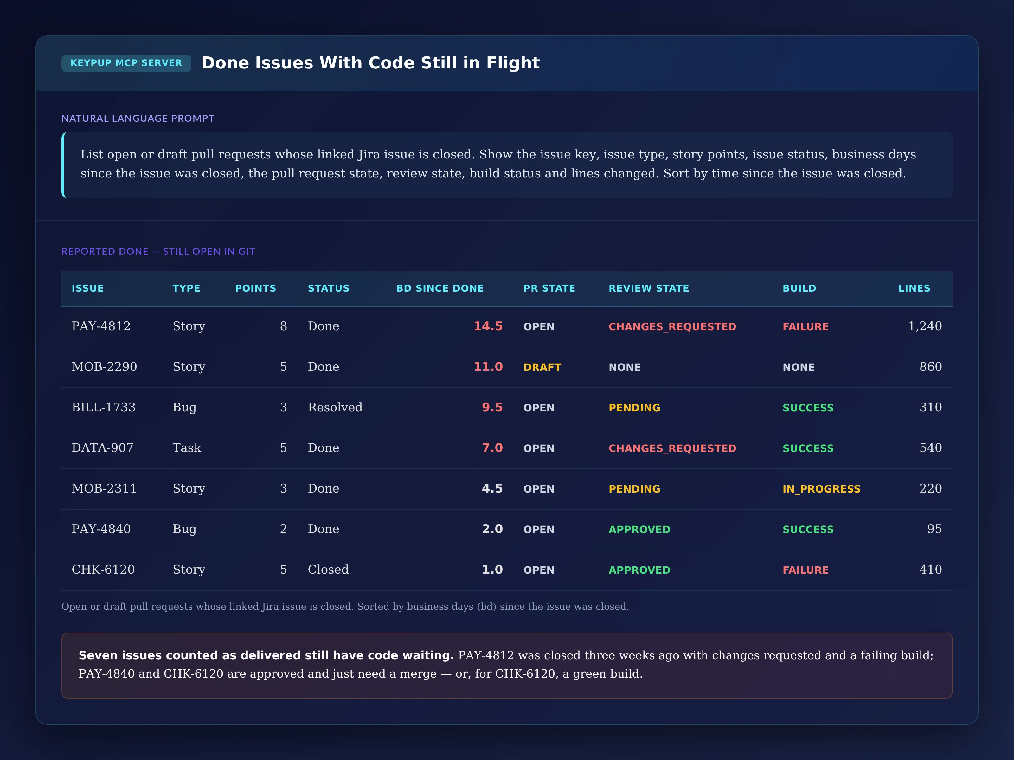1014x760 pixels.
Task: Click the FAILURE build status for PAY-4812
Action: pos(805,327)
